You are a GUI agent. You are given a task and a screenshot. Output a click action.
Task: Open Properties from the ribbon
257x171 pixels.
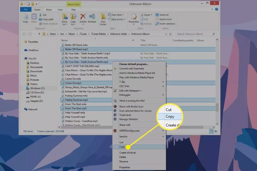point(134,17)
